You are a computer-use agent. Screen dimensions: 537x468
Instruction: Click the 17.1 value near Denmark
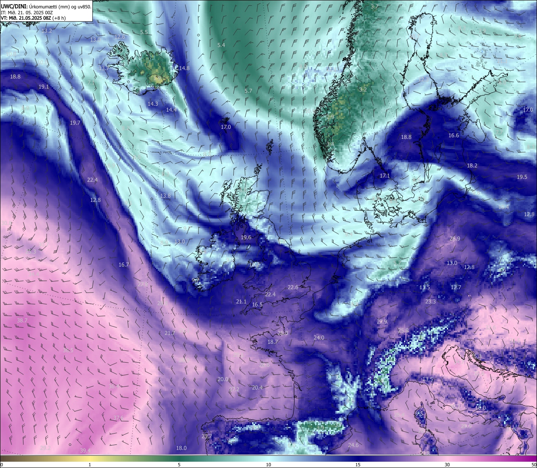385,176
